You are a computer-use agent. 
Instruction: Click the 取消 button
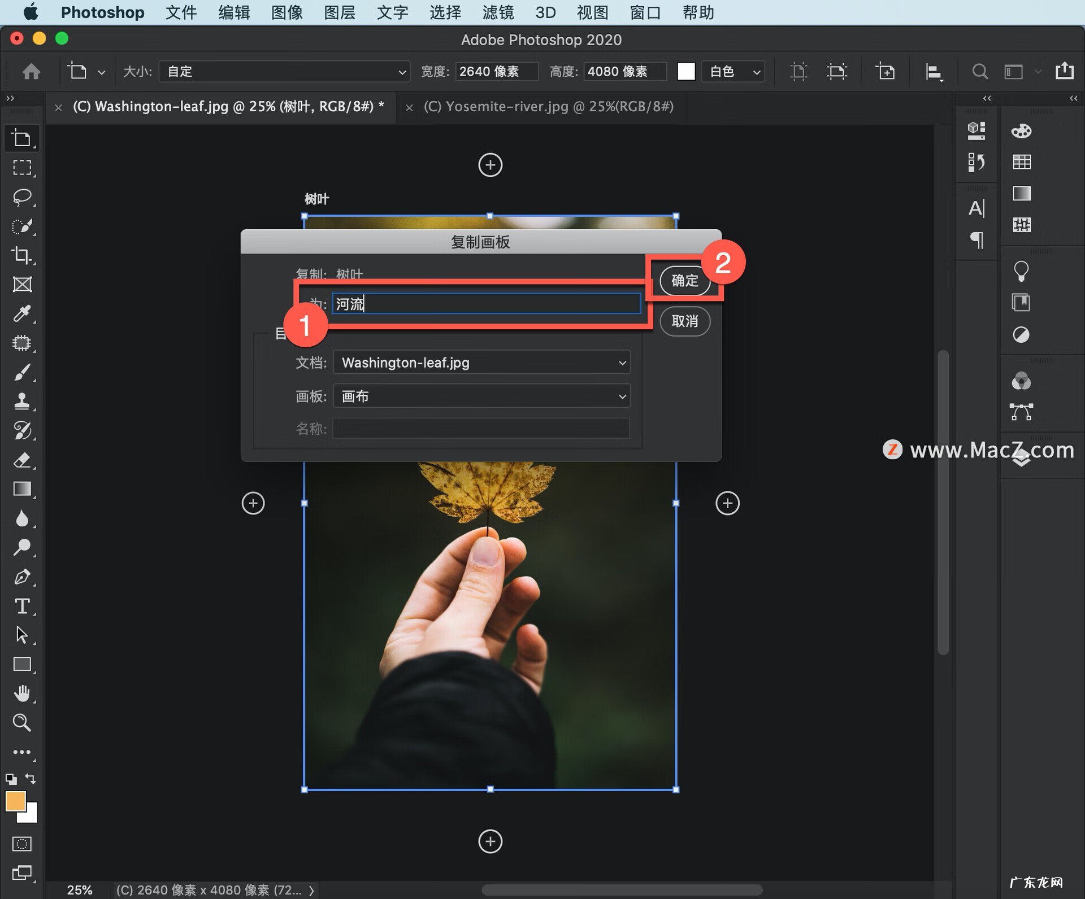tap(684, 321)
